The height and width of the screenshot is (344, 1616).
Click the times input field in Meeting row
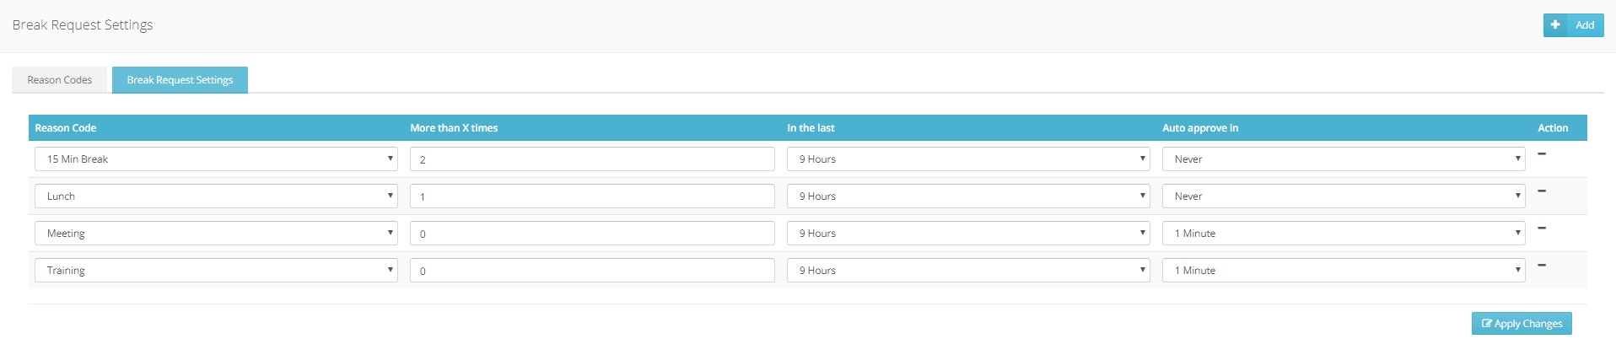click(592, 234)
